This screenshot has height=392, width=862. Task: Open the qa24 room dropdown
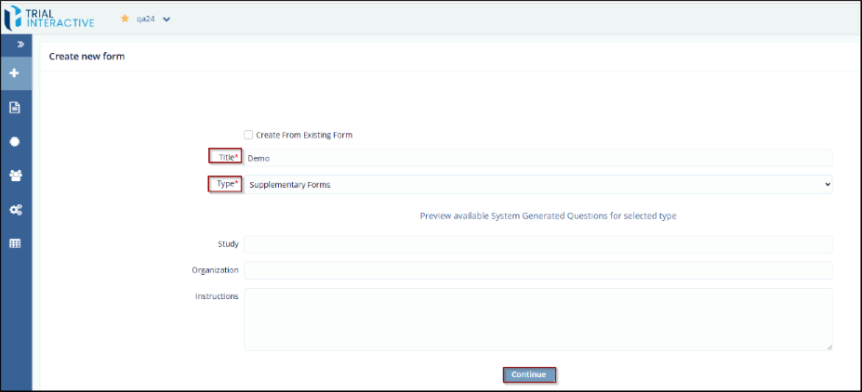pos(166,19)
